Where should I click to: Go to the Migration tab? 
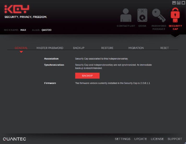136,48
